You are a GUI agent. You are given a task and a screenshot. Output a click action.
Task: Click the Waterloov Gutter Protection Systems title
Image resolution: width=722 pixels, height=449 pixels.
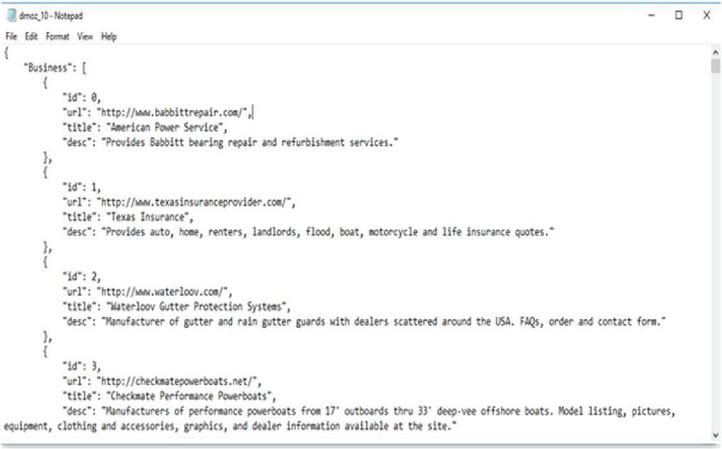176,307
